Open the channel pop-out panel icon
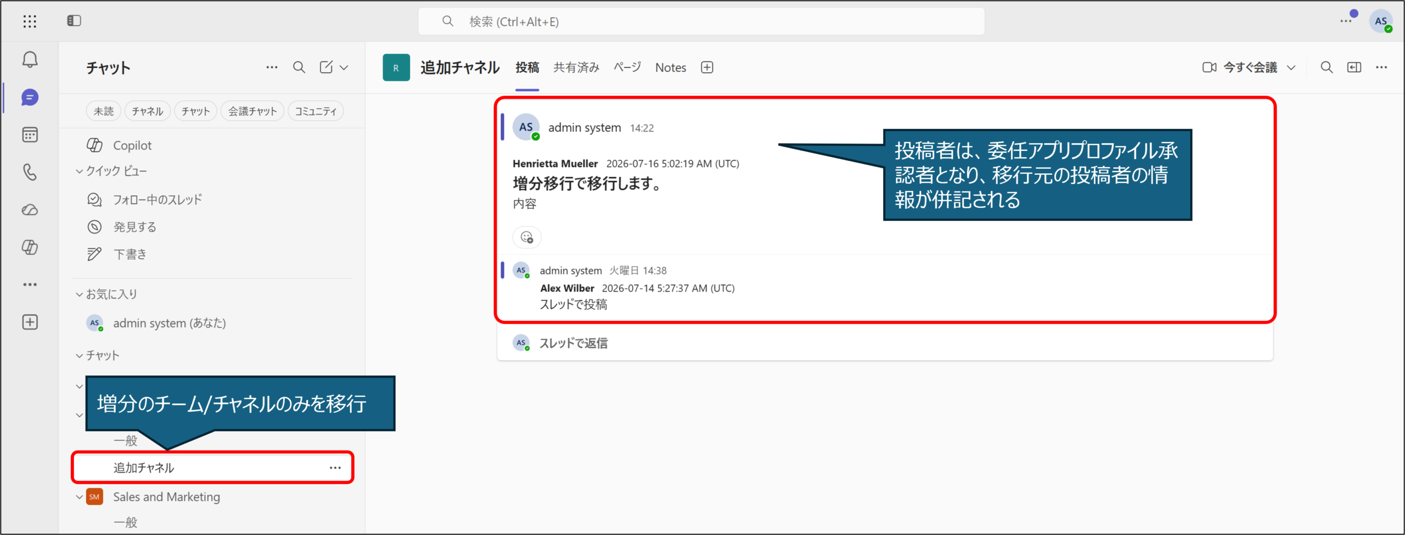The width and height of the screenshot is (1405, 535). click(1354, 67)
